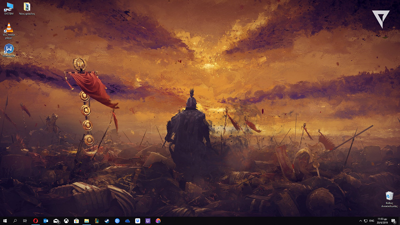400x225 pixels.
Task: Open the blue circular app icon on taskbar
Action: click(117, 221)
